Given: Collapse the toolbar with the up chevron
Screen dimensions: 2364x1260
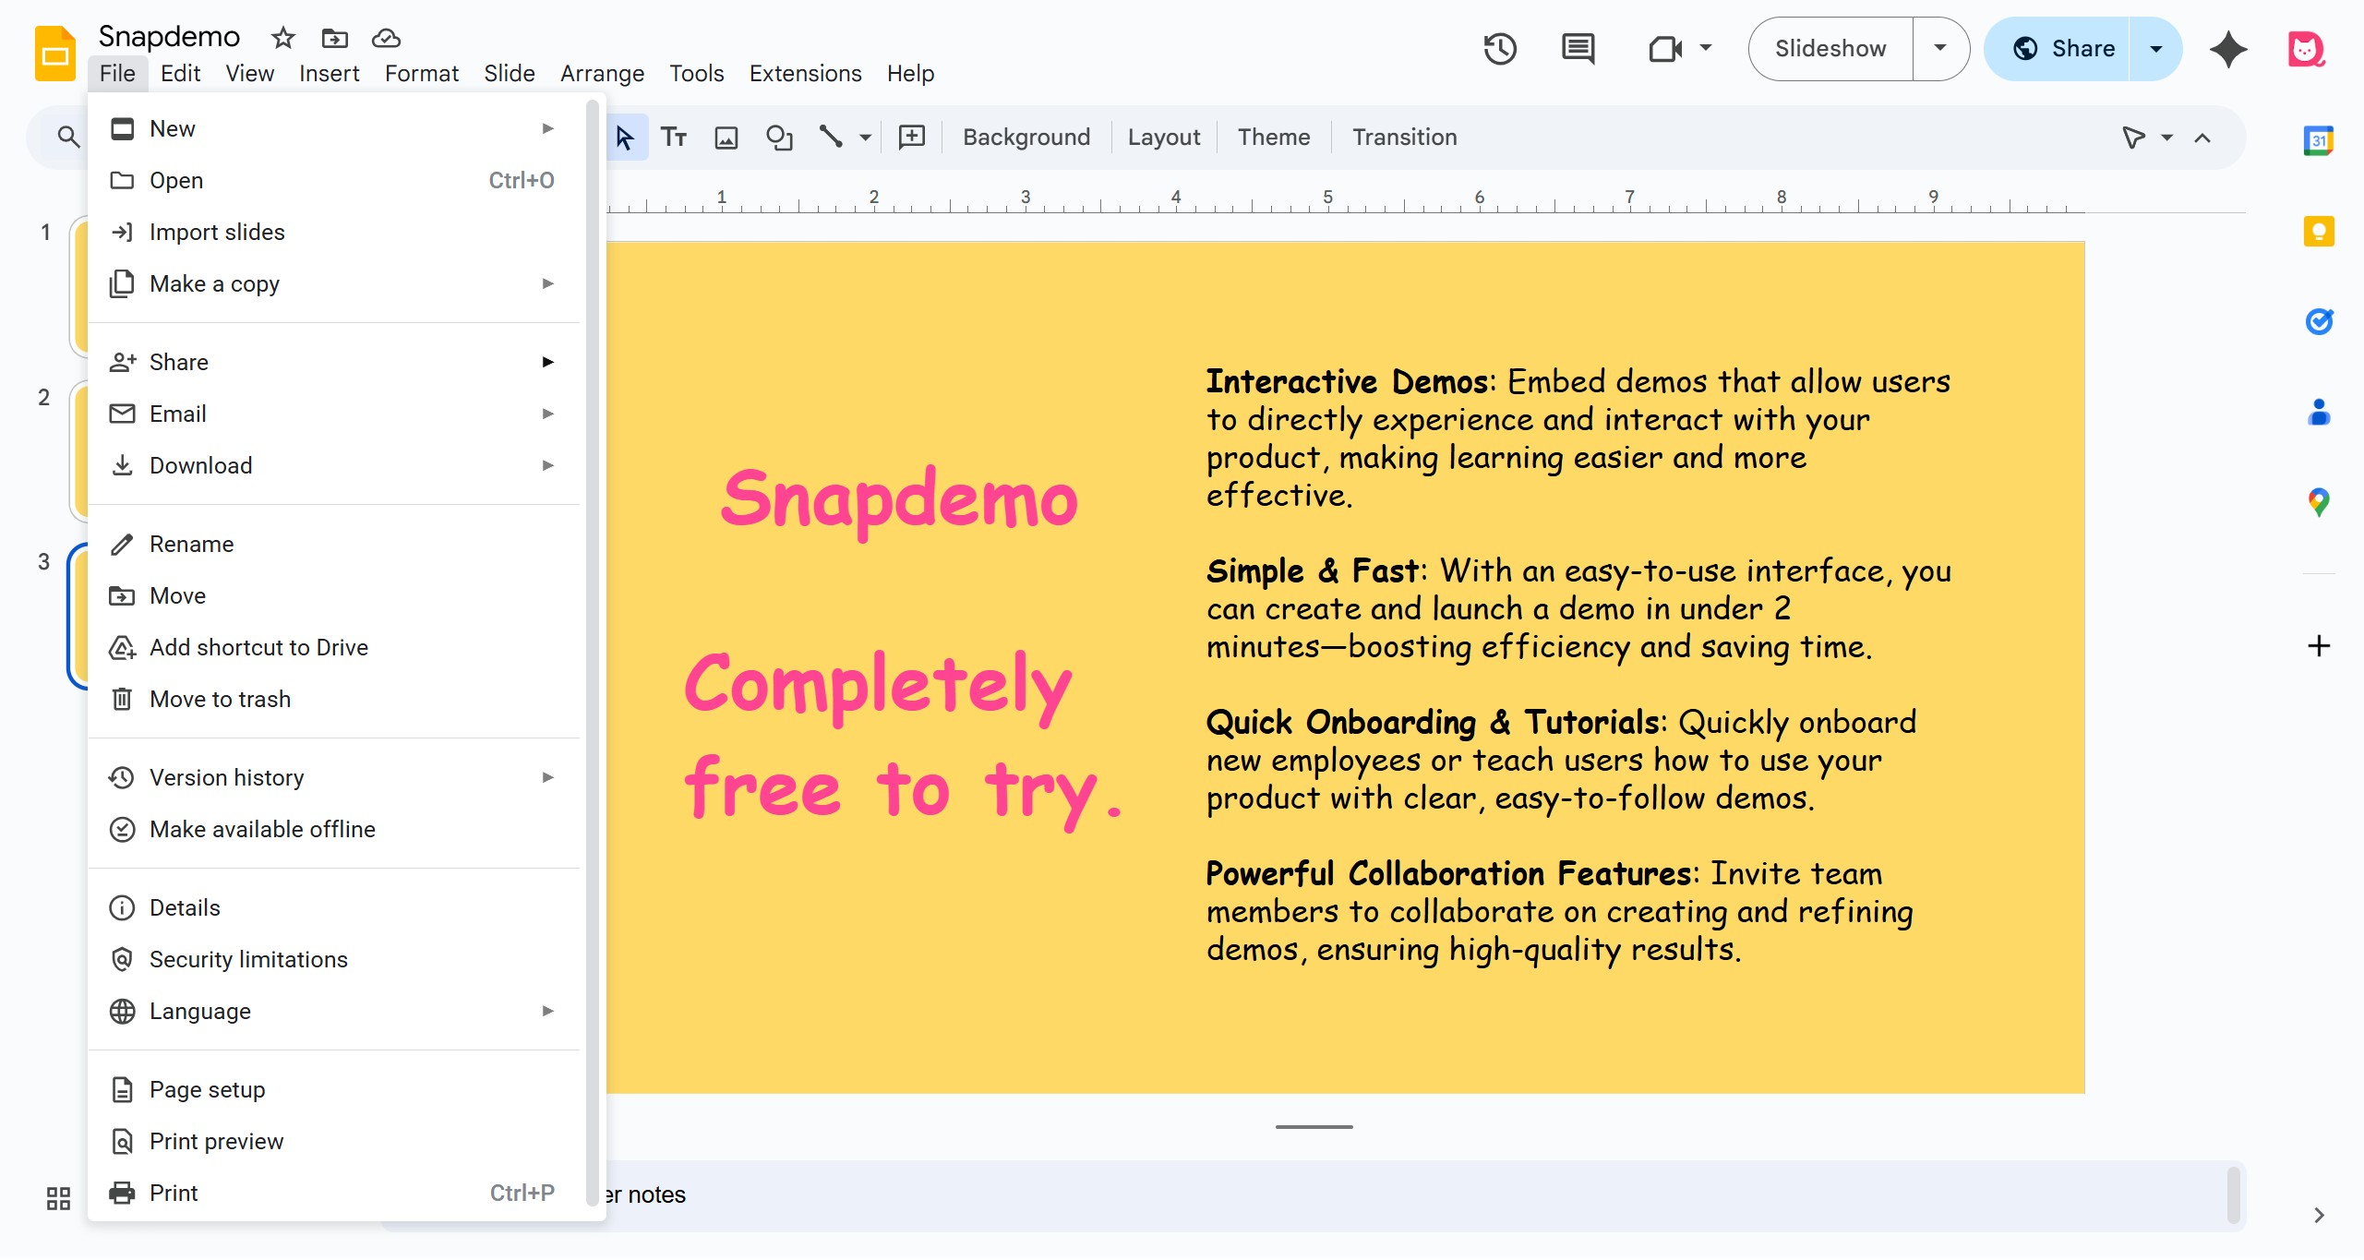Looking at the screenshot, I should 2202,138.
